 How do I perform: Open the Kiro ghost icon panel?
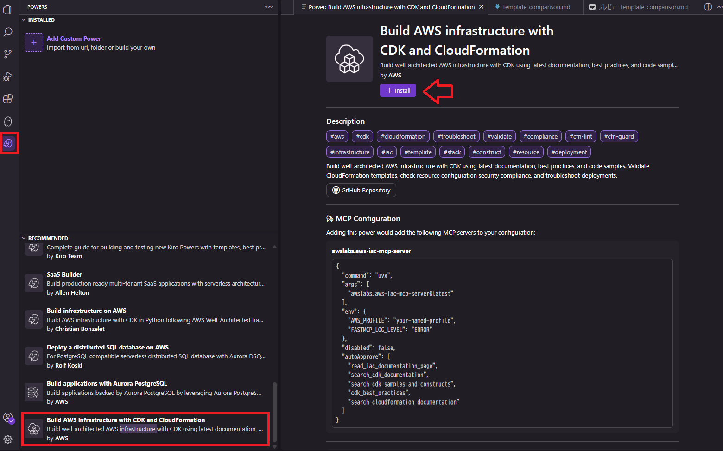point(8,121)
